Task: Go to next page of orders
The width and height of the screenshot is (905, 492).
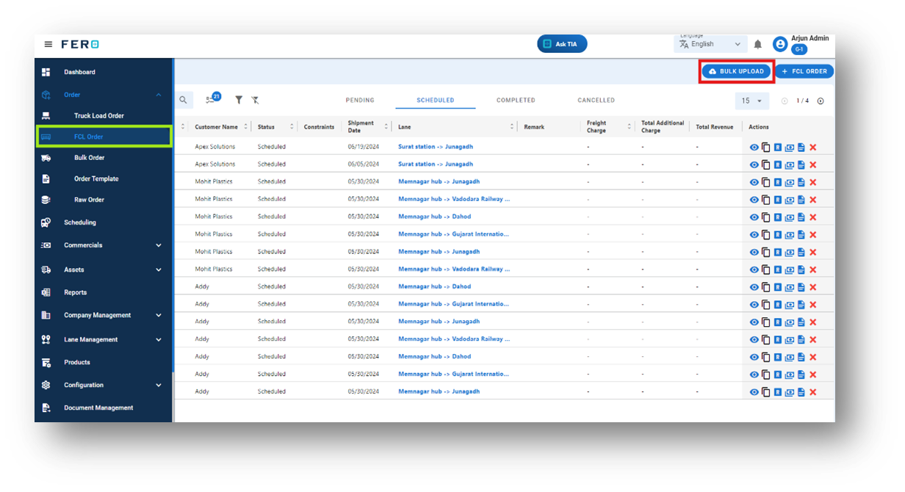Action: 821,101
